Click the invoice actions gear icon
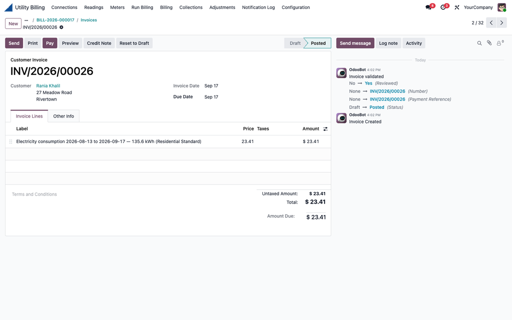 61,27
